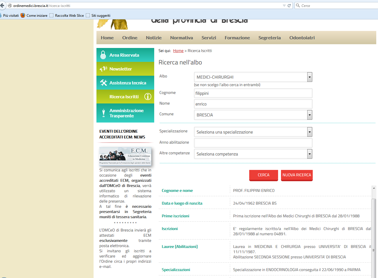Image resolution: width=378 pixels, height=278 pixels.
Task: Open the Altre competenze dropdown
Action: click(x=253, y=154)
